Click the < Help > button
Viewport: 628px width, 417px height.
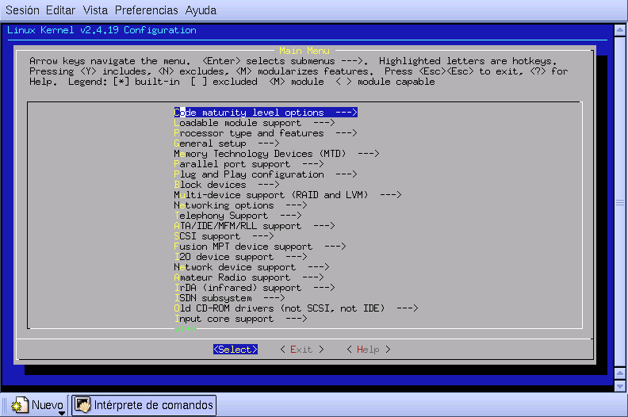click(x=368, y=350)
